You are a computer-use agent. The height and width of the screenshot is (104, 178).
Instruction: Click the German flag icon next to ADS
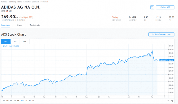(7, 11)
